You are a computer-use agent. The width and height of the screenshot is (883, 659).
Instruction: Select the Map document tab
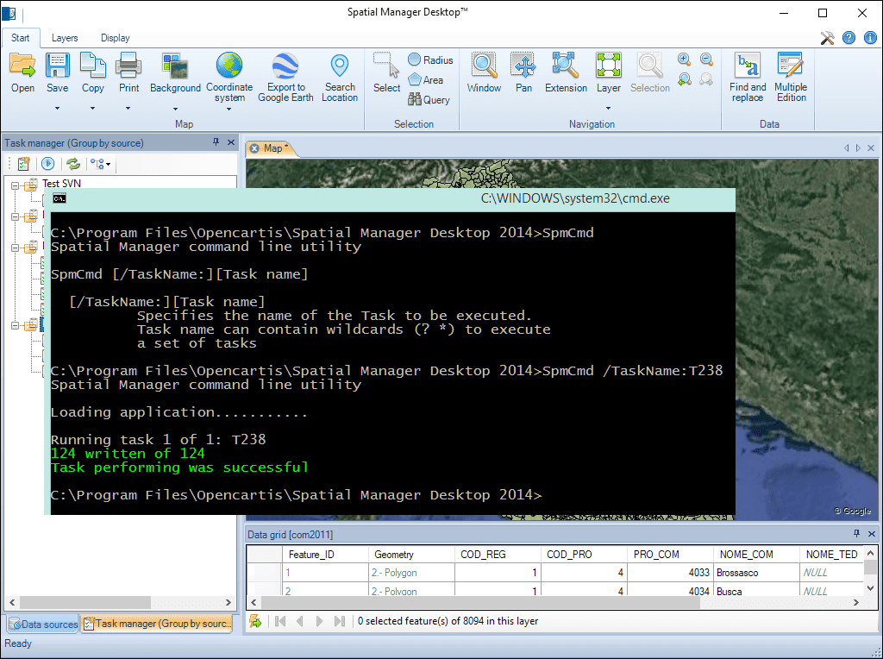[x=273, y=148]
